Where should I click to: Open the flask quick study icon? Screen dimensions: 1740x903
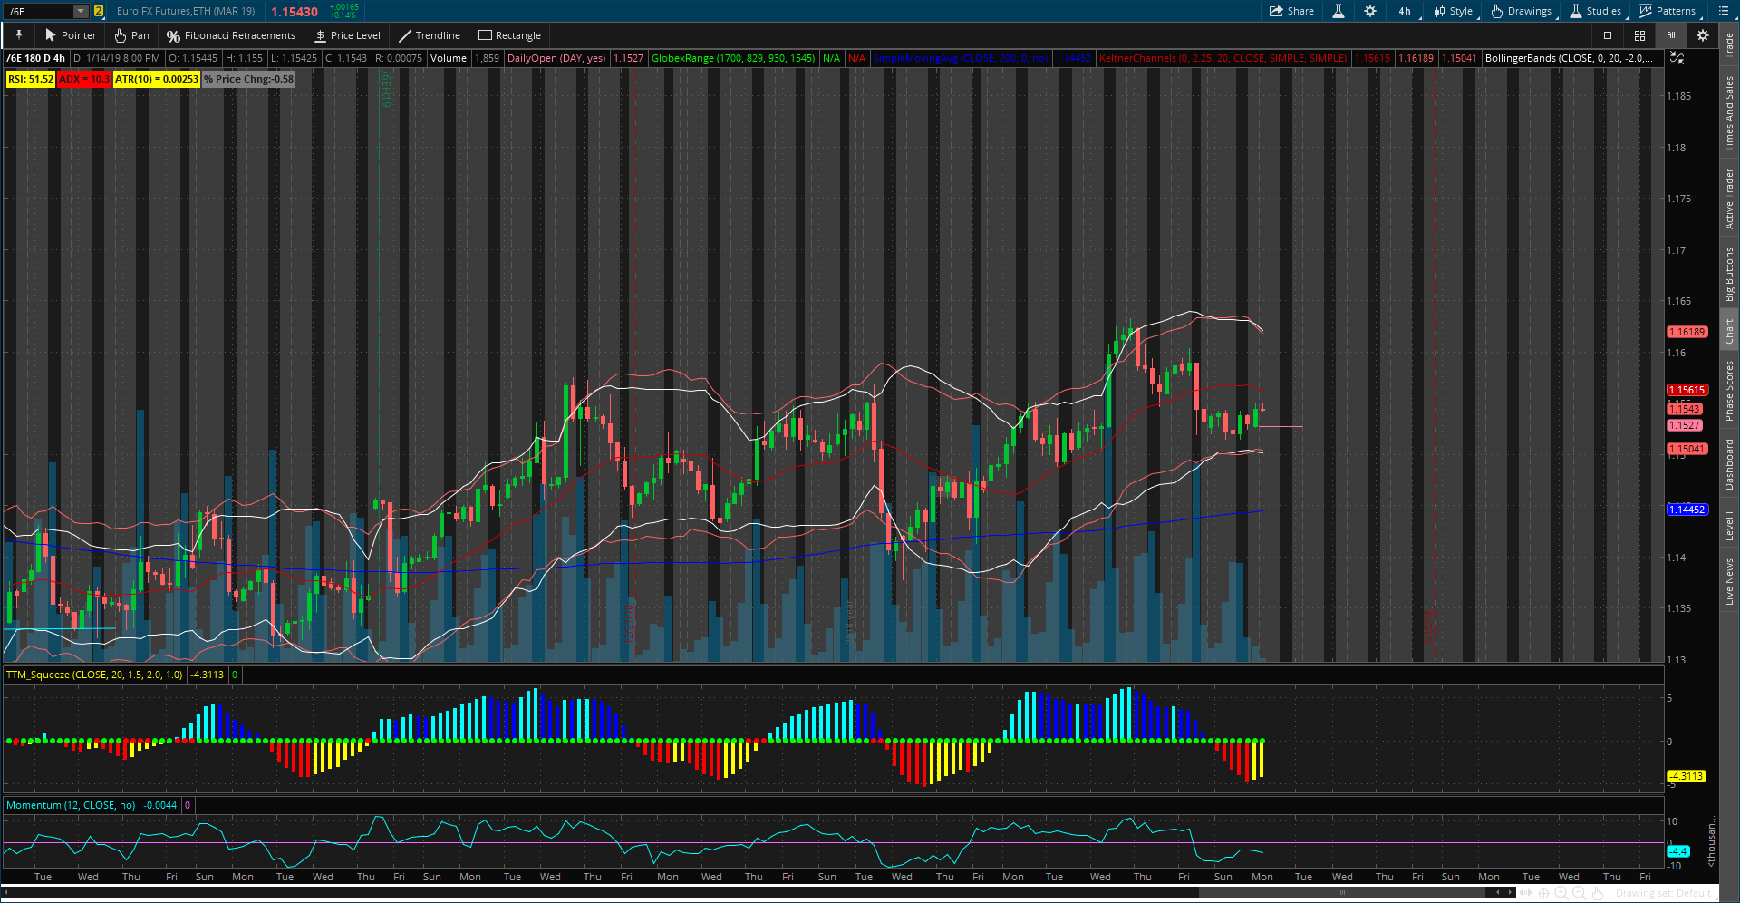click(1338, 11)
